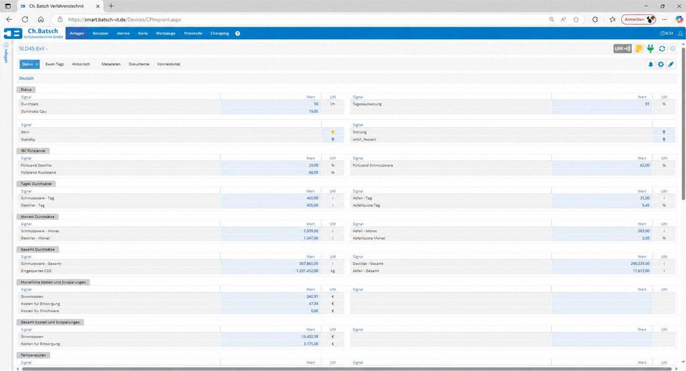Click the session clock timer 8:24
Screen dimensions: 686x371
pyautogui.click(x=667, y=33)
